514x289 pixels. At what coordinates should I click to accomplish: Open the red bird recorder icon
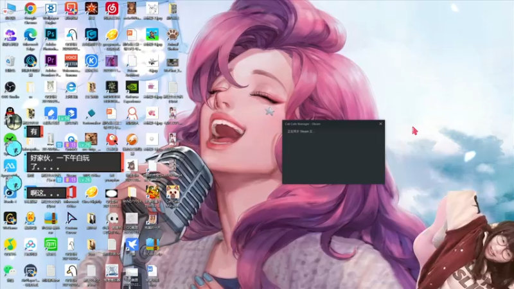[111, 140]
